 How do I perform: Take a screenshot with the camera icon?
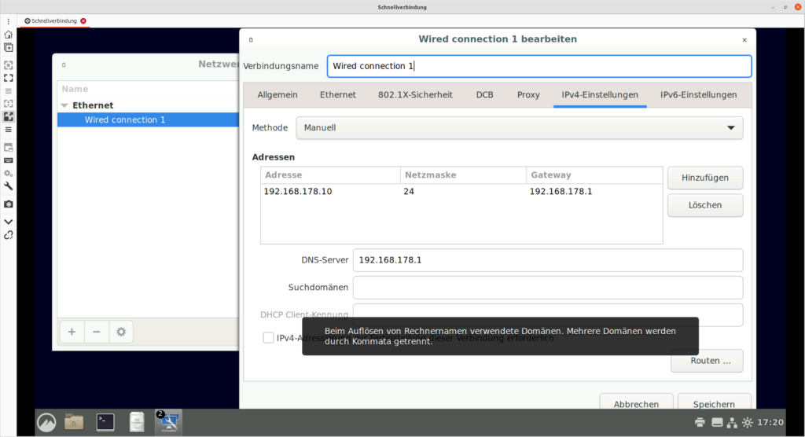coord(8,204)
